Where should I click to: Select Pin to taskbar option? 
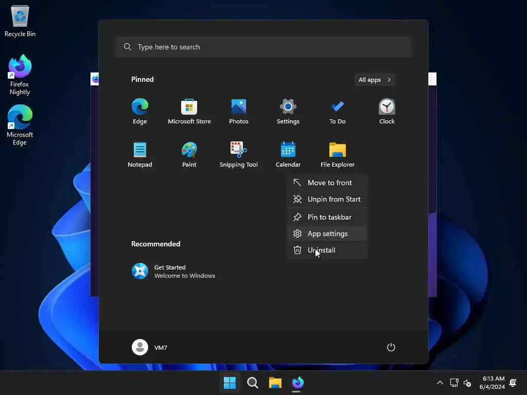327,218
